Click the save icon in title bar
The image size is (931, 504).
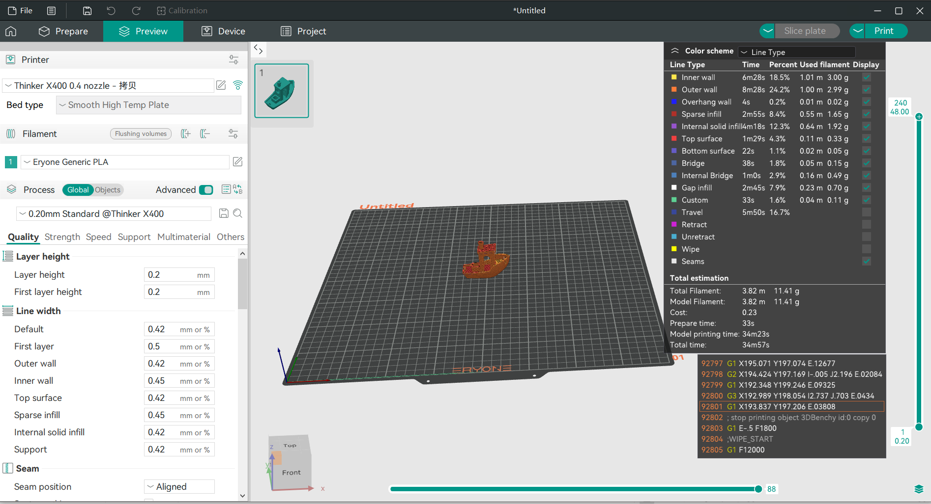click(87, 11)
